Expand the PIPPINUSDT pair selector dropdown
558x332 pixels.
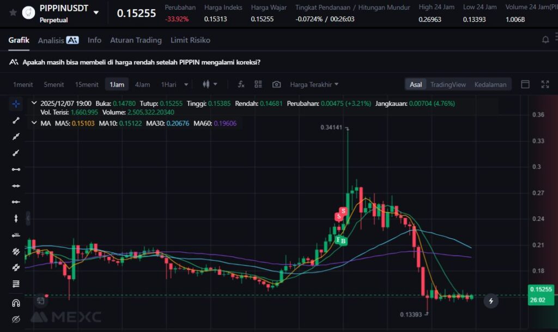(96, 13)
